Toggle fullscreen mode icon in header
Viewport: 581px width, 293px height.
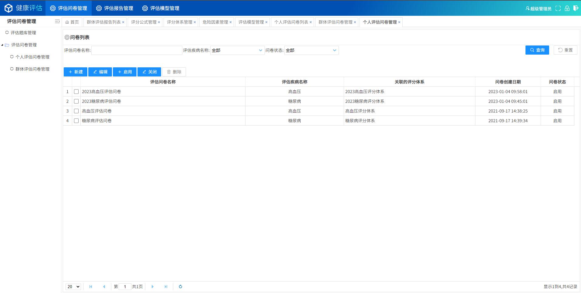coord(558,8)
